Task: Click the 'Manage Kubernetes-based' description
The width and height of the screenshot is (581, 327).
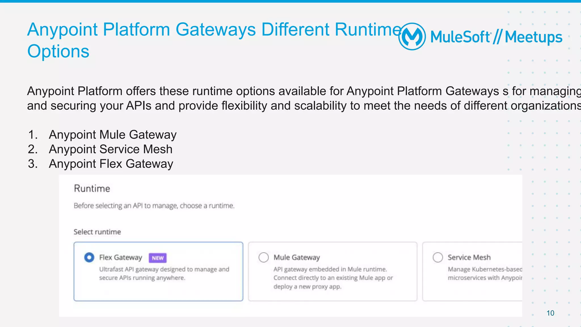Action: click(485, 273)
